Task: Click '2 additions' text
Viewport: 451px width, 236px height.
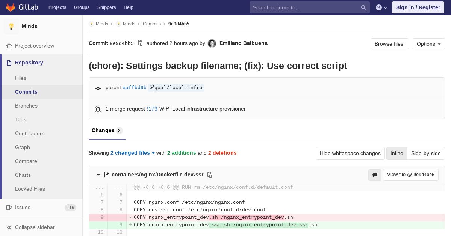Action: coord(182,153)
